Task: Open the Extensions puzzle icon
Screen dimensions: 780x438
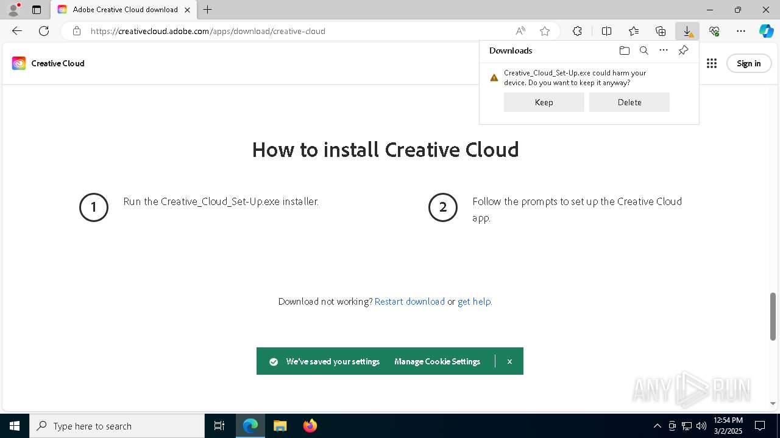Action: [577, 31]
